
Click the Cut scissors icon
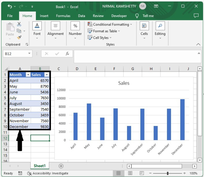(19, 24)
